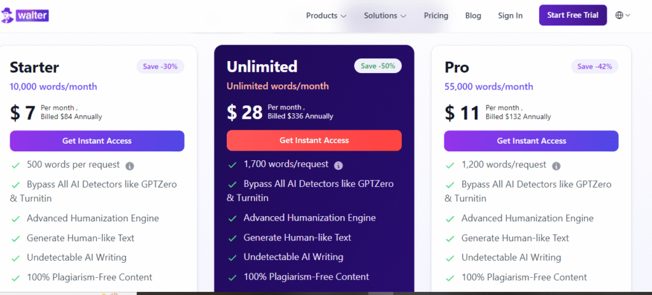
Task: Click the Save -50% badge on Unlimited
Action: (x=378, y=65)
